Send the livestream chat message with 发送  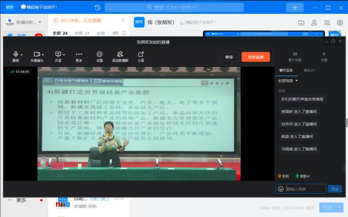(x=335, y=189)
